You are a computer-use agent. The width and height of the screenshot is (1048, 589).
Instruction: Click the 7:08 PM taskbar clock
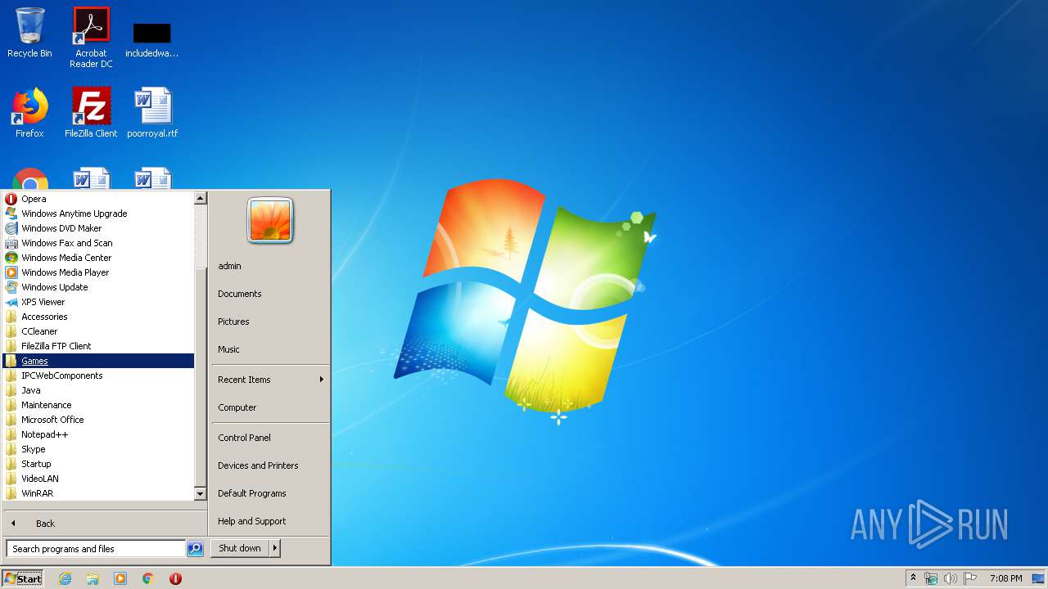[x=1005, y=578]
